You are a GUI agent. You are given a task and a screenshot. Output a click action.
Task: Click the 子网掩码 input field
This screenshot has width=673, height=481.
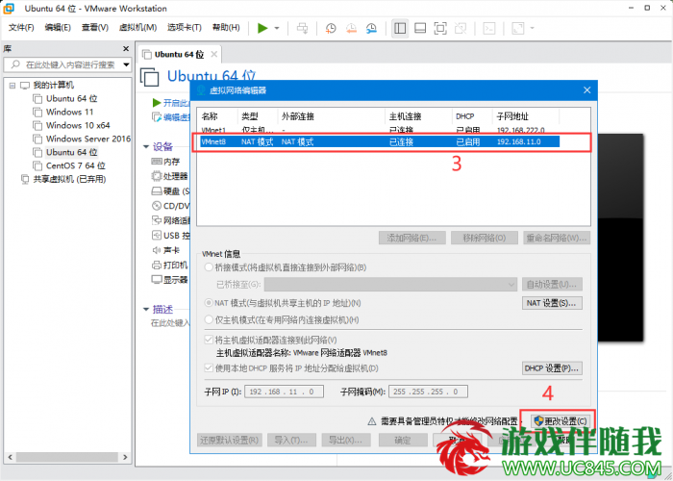tap(428, 392)
